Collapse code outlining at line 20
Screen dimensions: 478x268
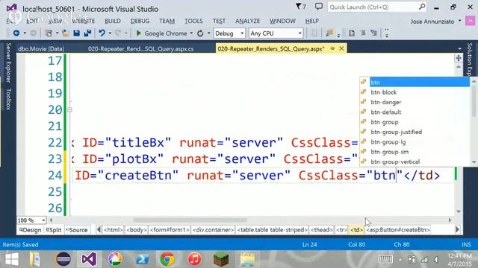[x=69, y=109]
